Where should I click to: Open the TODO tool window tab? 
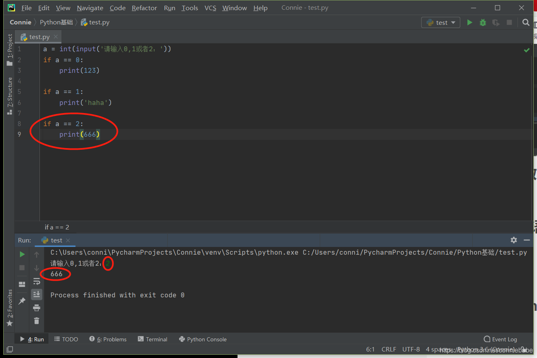click(x=66, y=339)
